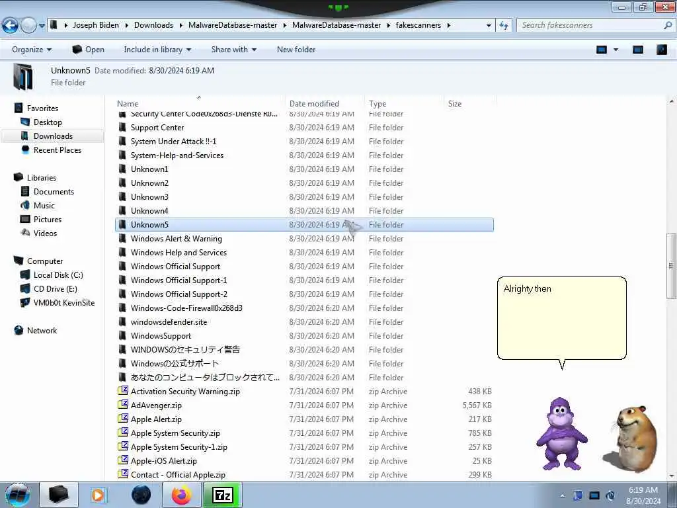677x508 pixels.
Task: Select Activation Security Warning.zip archive icon
Action: click(123, 391)
